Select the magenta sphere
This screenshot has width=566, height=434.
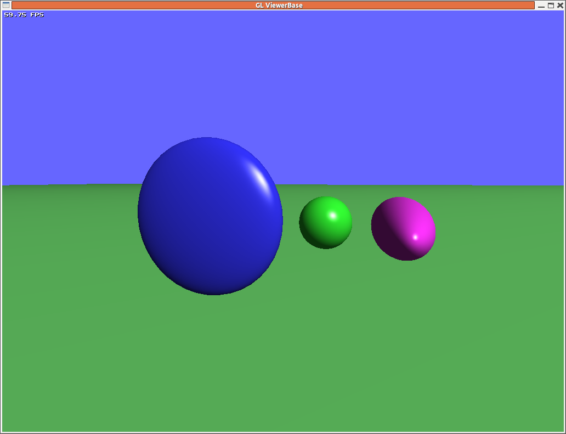click(x=403, y=229)
